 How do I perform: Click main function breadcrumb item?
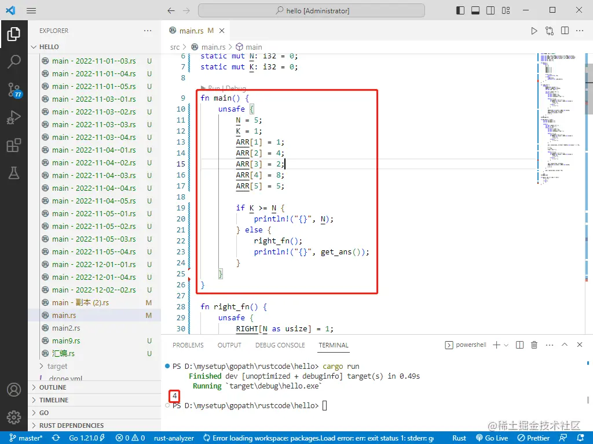[x=249, y=47]
